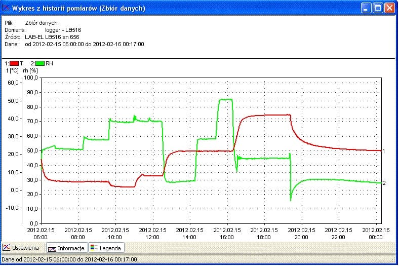Viewport: 399px width, 266px height.
Task: Click the '06:00' time axis label
Action: 41,237
